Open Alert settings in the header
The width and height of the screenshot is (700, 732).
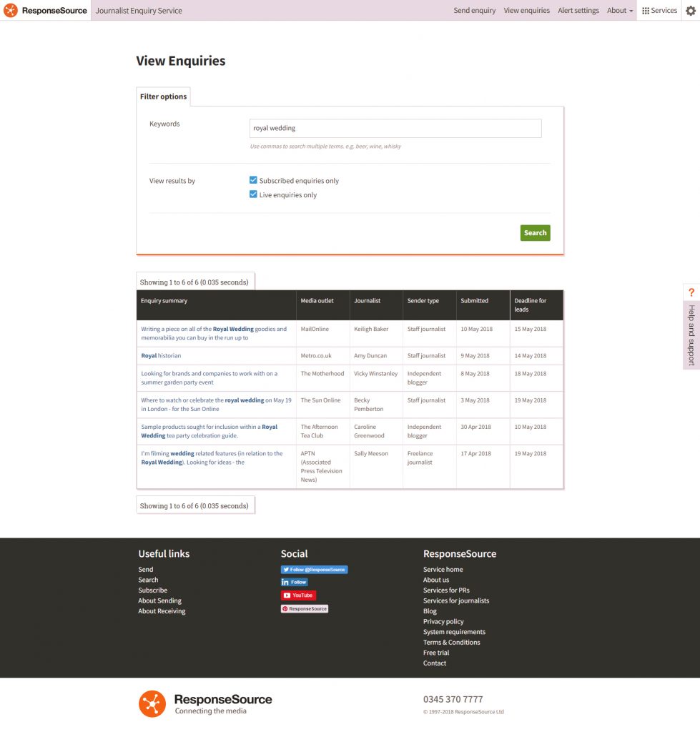[578, 10]
